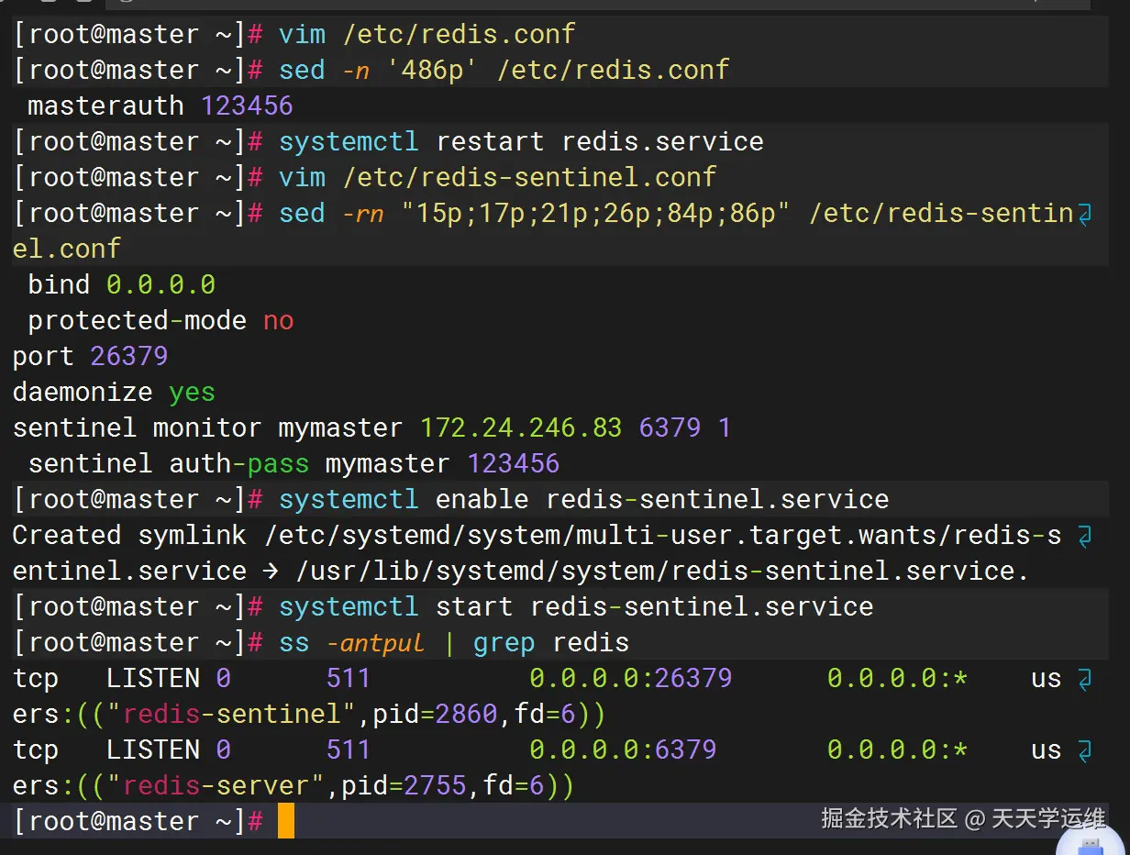Click the 'systemctl restart redis.service' command
The image size is (1130, 855).
click(521, 142)
